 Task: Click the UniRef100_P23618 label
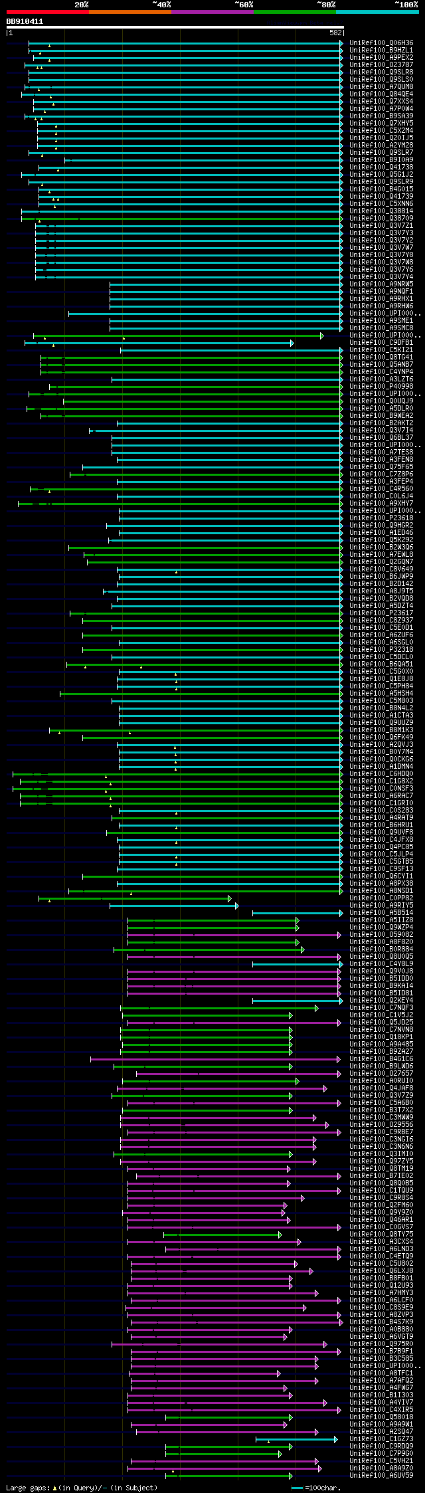[381, 518]
